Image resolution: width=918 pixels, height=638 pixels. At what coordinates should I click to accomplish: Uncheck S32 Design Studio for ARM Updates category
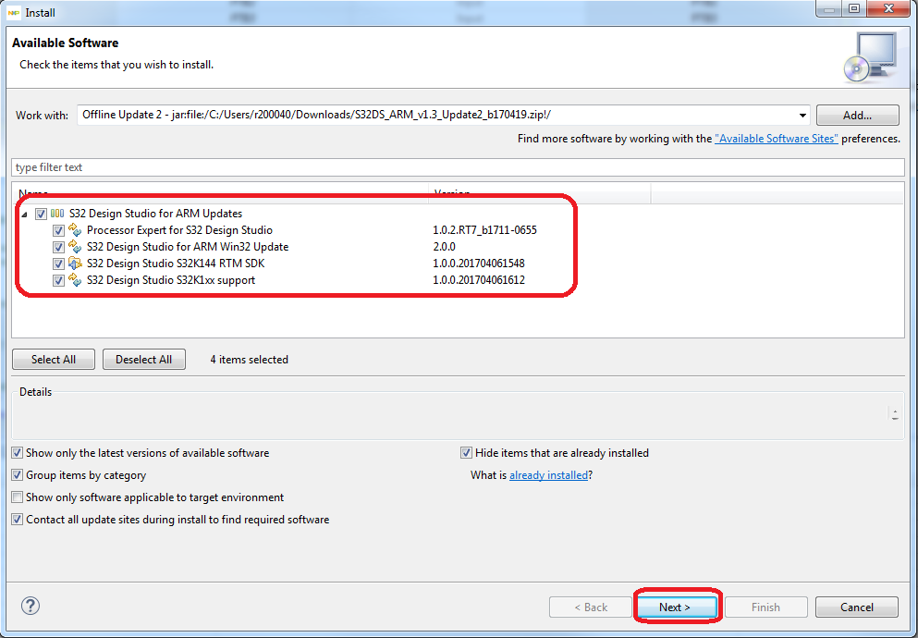[x=41, y=214]
